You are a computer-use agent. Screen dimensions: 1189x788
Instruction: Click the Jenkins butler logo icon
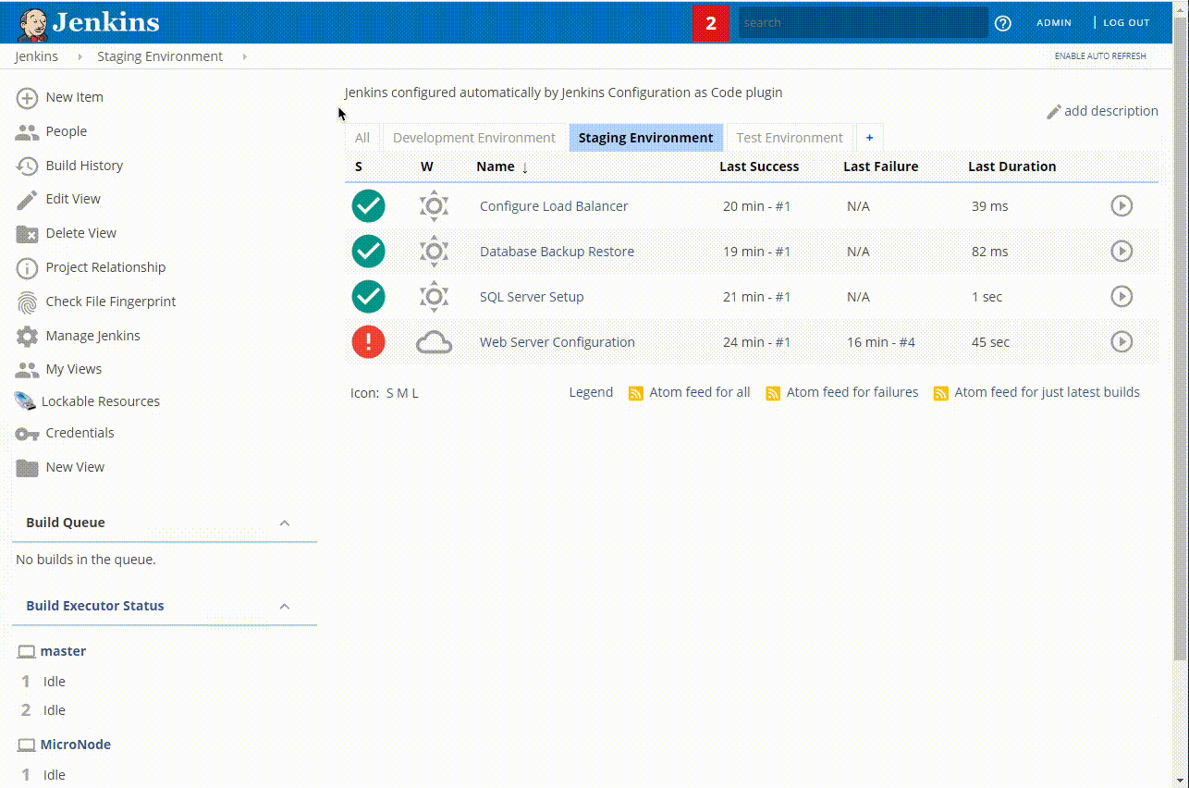click(33, 23)
